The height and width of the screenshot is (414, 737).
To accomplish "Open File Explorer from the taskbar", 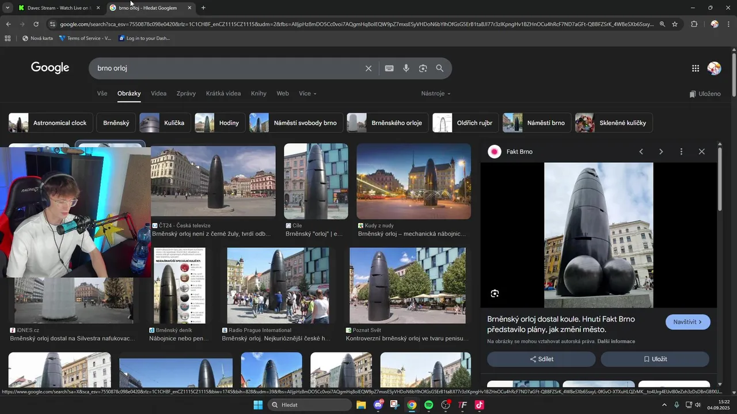I will point(361,405).
